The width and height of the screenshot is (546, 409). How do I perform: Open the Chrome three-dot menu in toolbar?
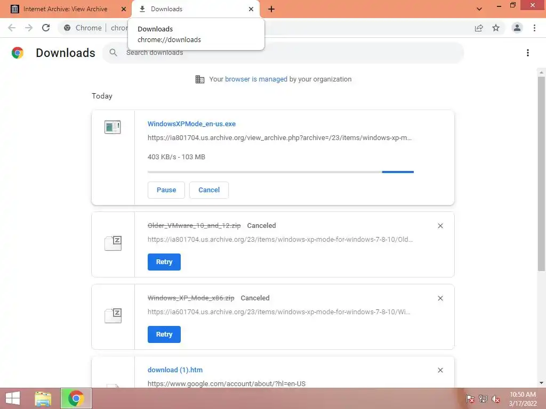tap(534, 28)
